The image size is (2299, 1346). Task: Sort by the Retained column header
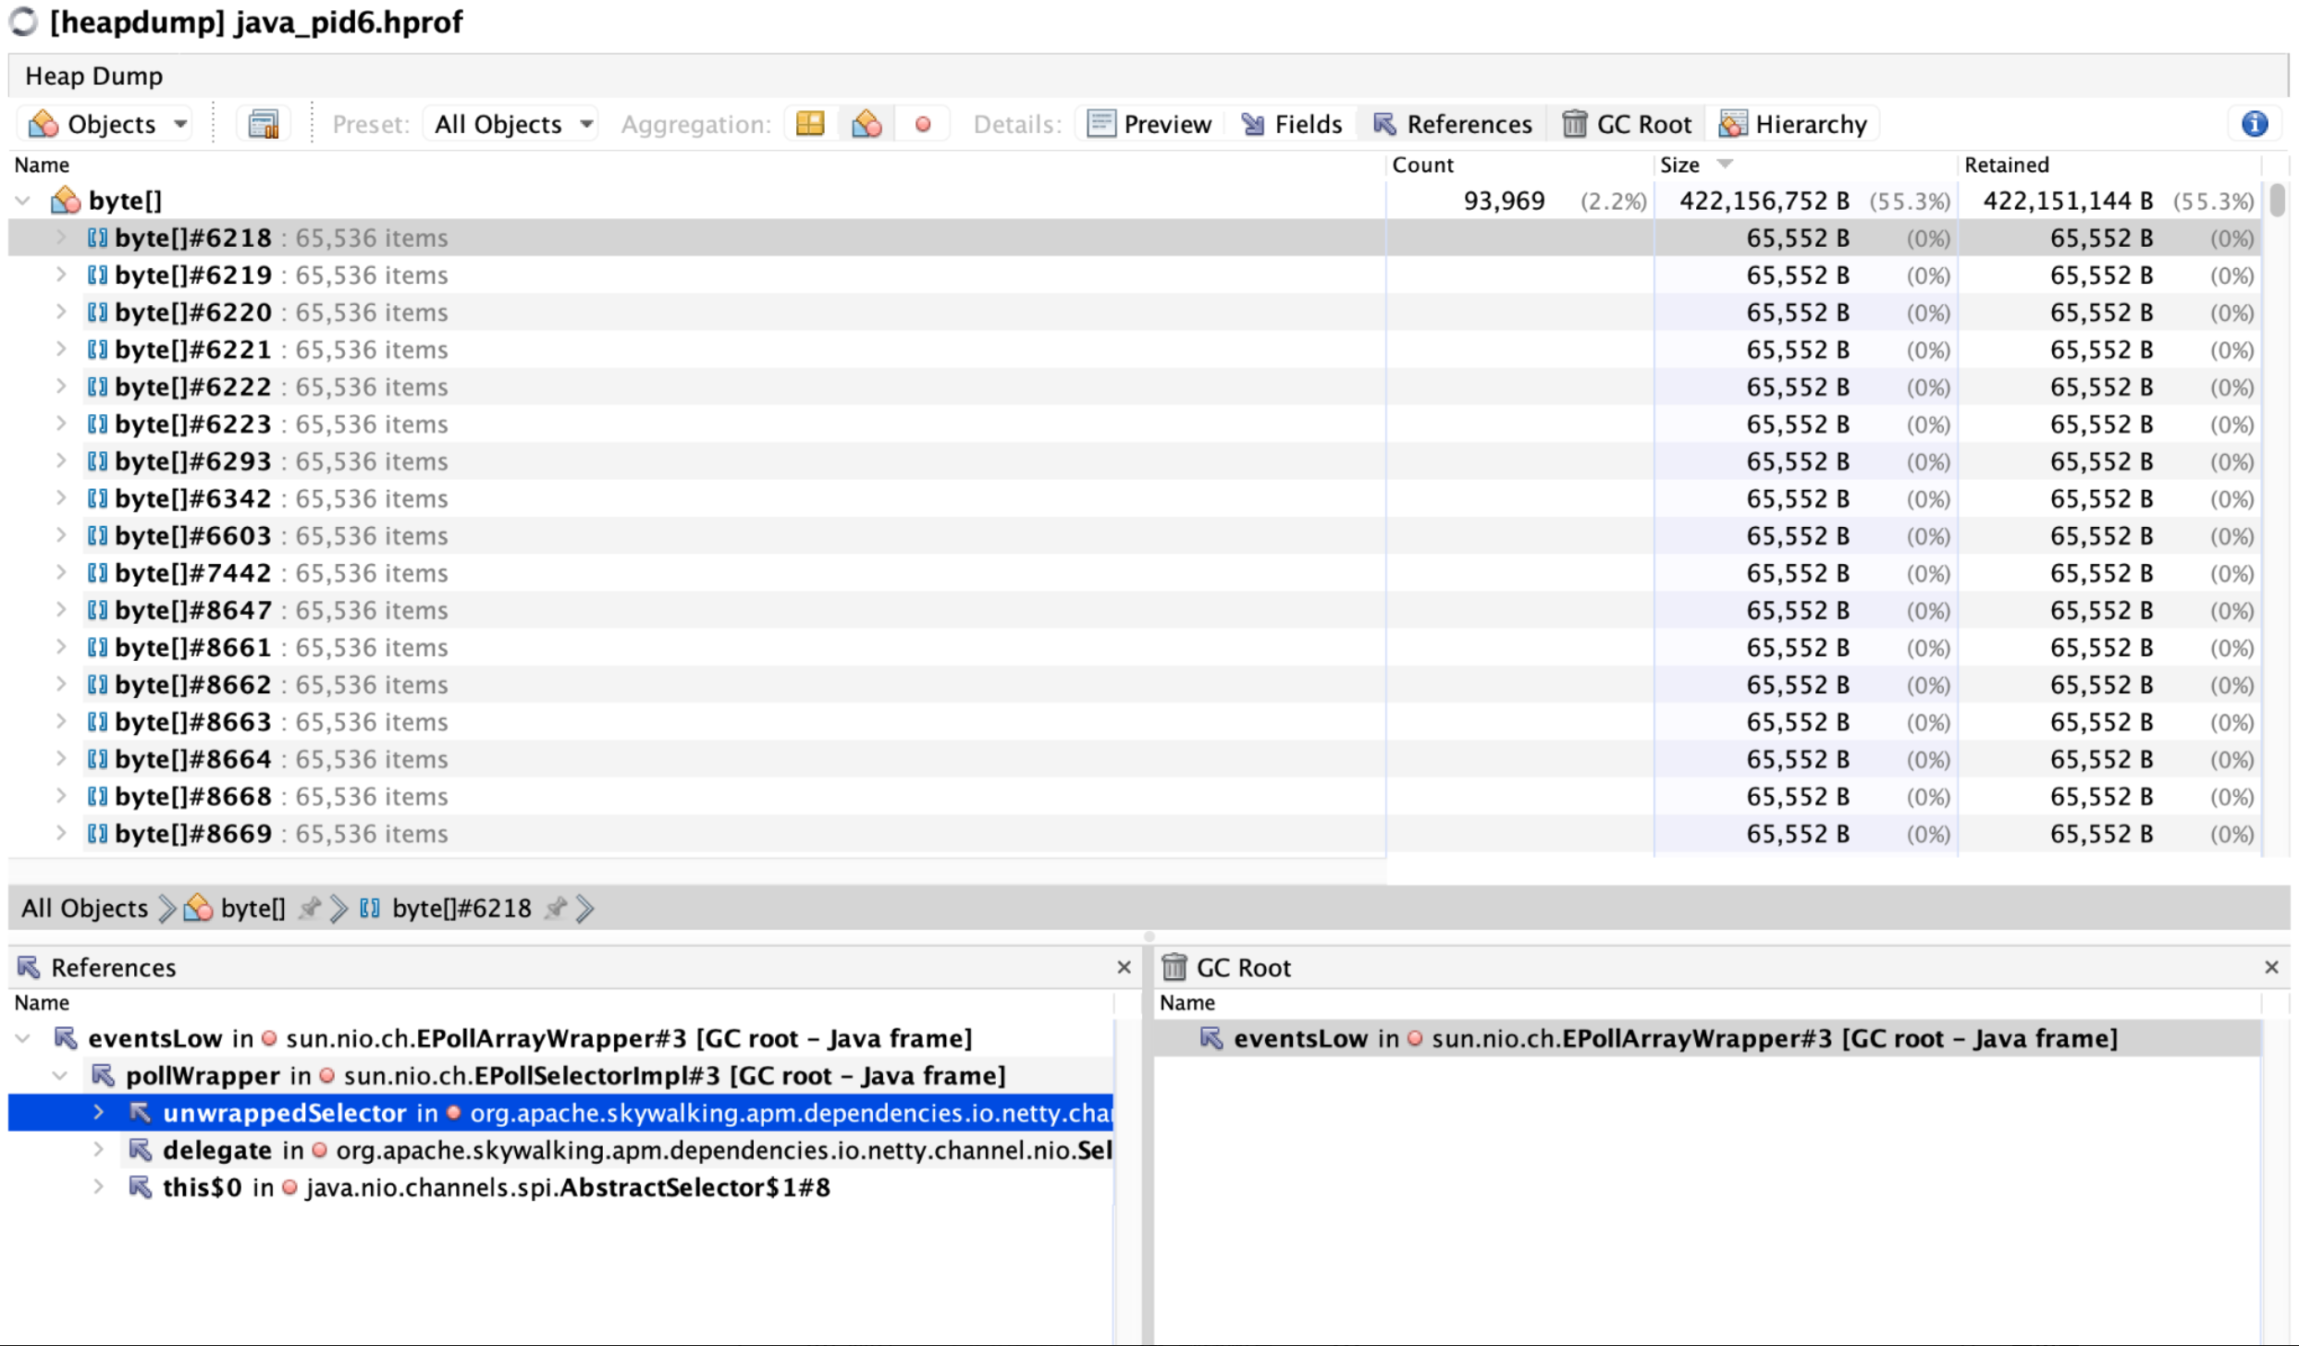(2007, 165)
